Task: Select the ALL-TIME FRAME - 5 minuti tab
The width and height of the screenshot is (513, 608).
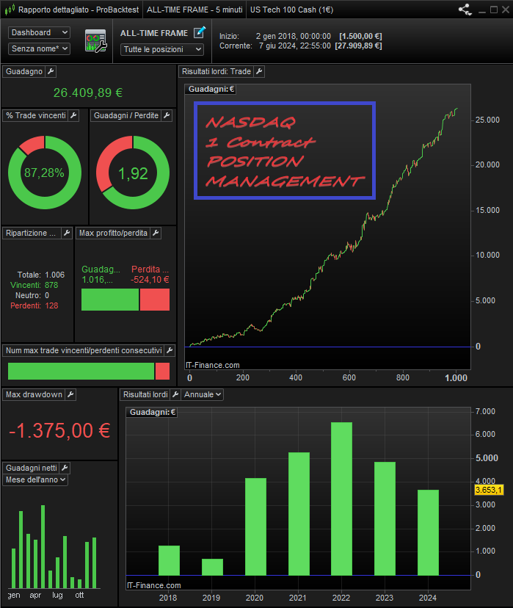Action: coord(194,10)
